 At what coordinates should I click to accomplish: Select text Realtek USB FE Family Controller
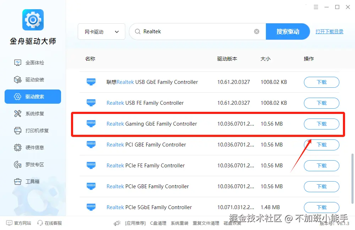[x=145, y=103]
